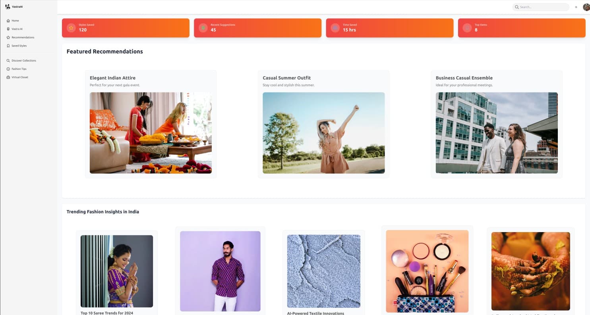Image resolution: width=590 pixels, height=315 pixels.
Task: Click the Home house icon in sidebar
Action: 8,21
